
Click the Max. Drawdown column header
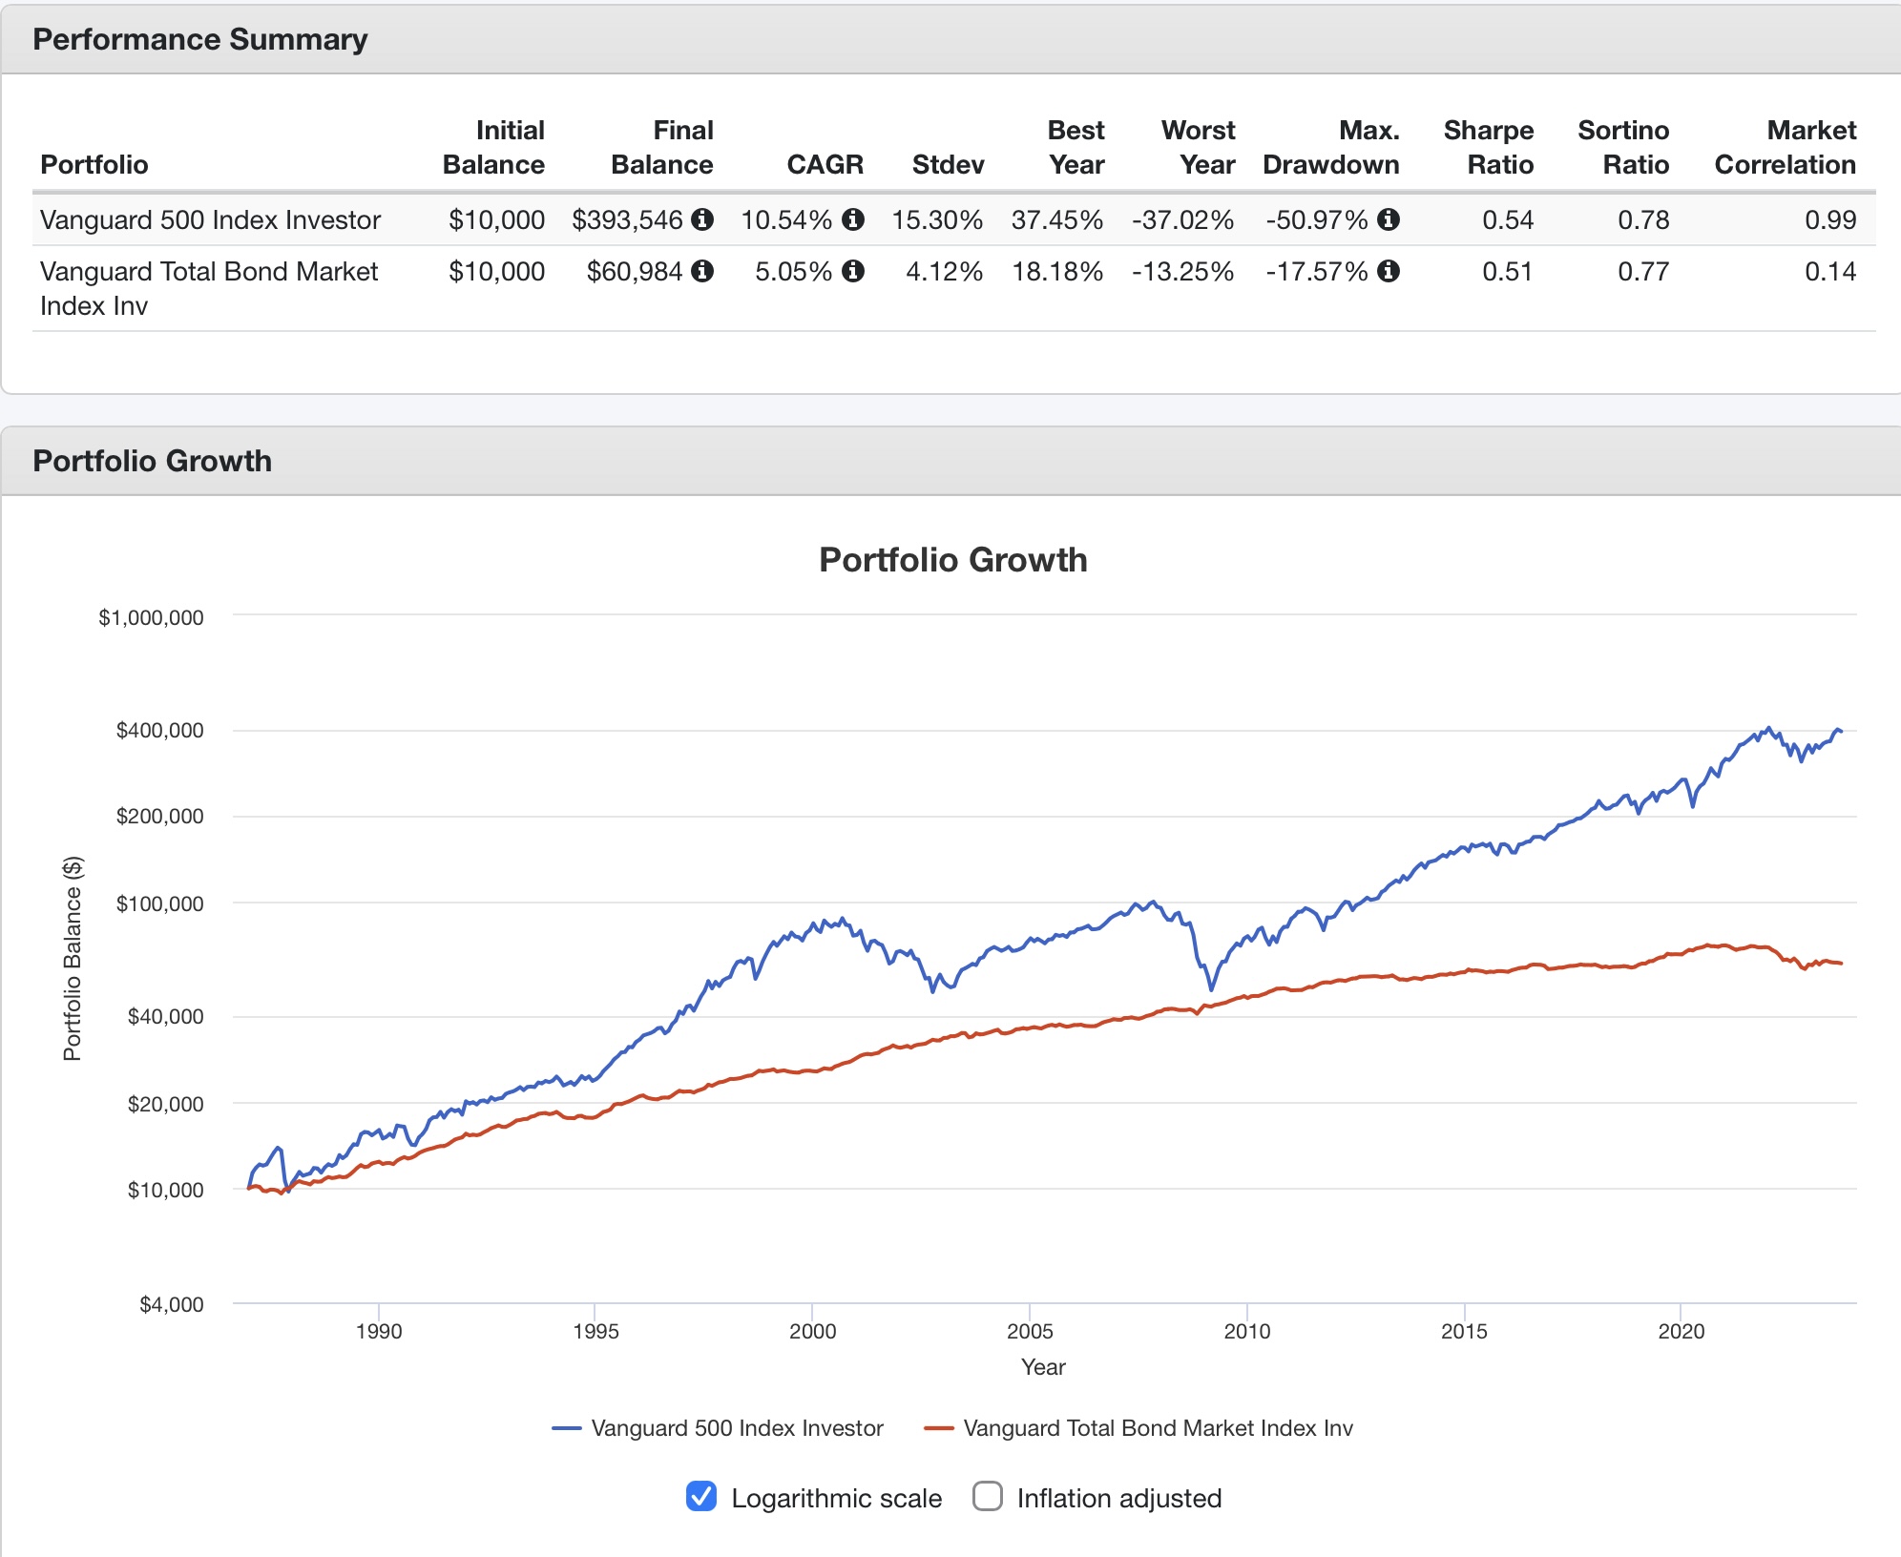coord(1331,147)
